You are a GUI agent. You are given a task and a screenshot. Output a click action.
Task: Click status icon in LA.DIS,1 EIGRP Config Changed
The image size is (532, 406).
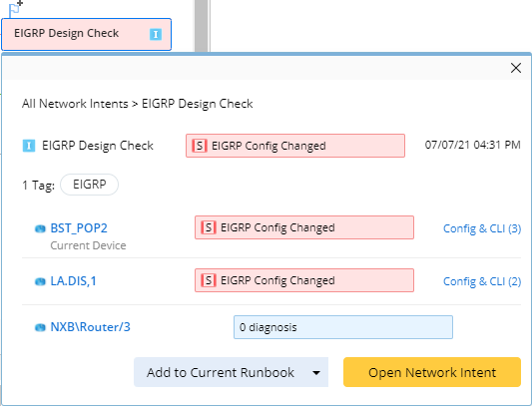pyautogui.click(x=209, y=280)
